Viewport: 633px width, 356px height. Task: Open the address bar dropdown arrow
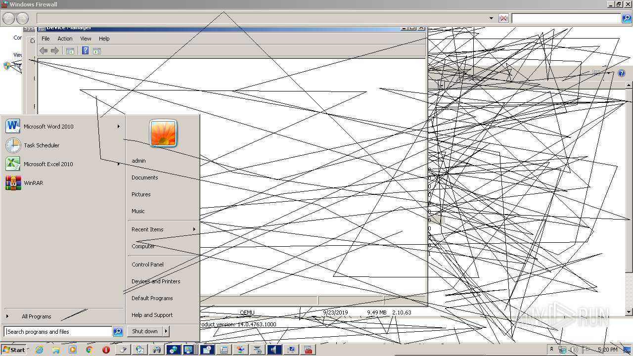click(491, 18)
